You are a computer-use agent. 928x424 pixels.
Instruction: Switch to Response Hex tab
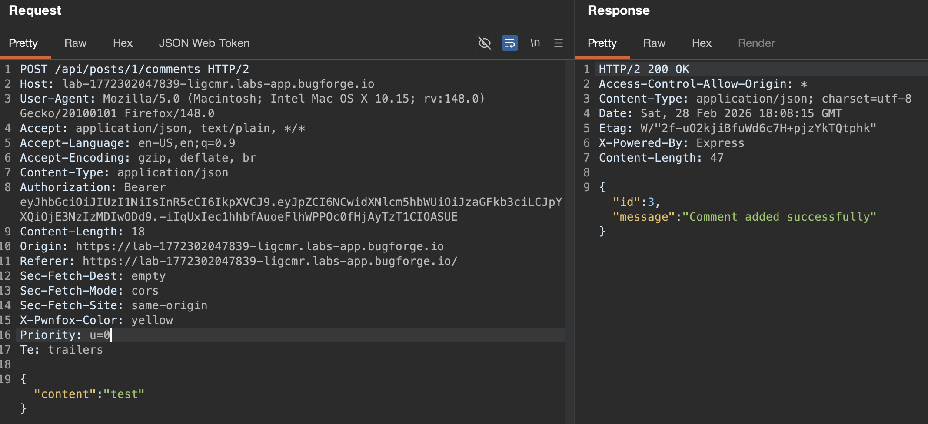point(702,43)
